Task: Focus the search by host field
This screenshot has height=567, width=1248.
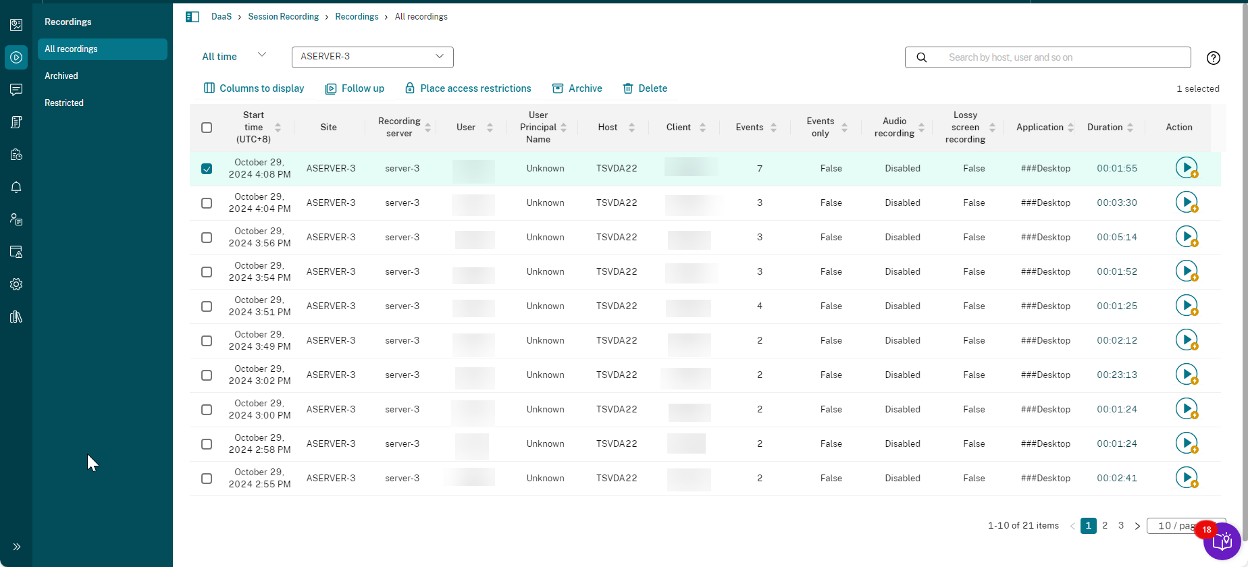Action: coord(1060,57)
